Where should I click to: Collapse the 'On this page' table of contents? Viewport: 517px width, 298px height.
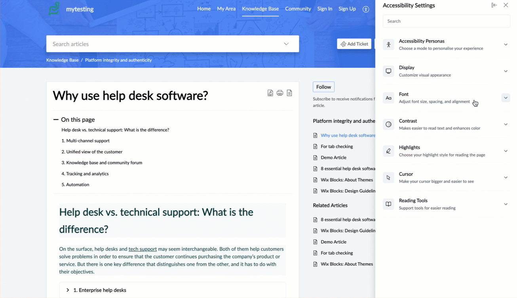(56, 119)
